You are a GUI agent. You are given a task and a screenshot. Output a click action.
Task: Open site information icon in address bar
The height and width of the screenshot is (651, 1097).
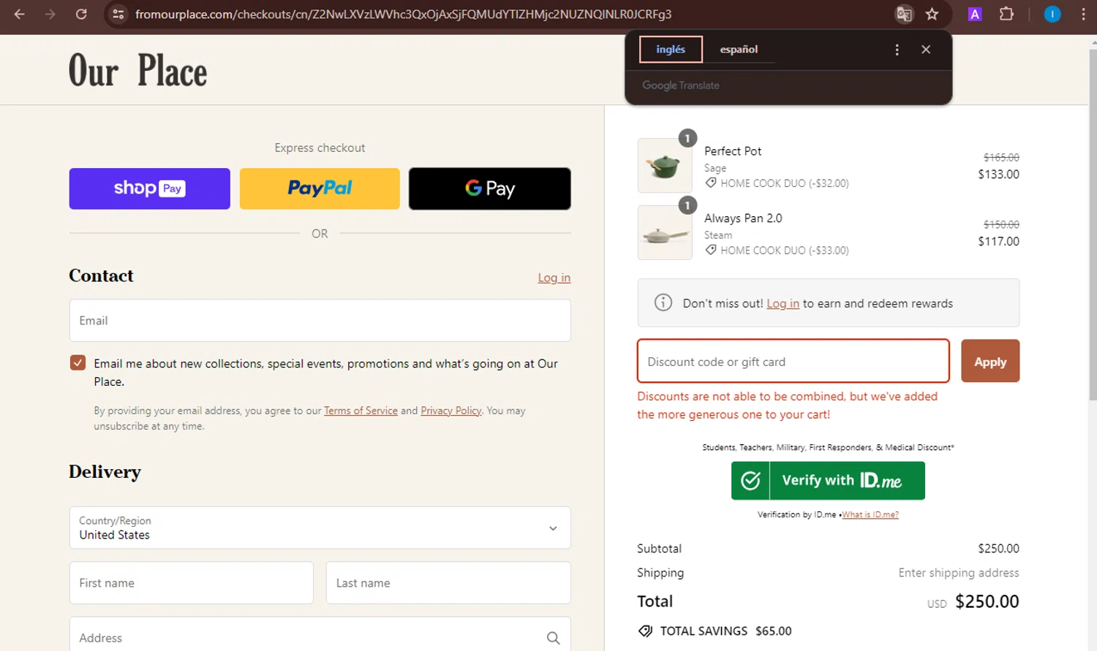tap(118, 14)
